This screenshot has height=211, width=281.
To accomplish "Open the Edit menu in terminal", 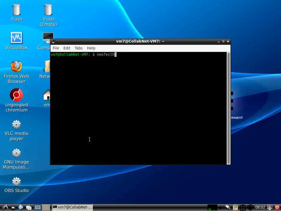I will point(67,48).
